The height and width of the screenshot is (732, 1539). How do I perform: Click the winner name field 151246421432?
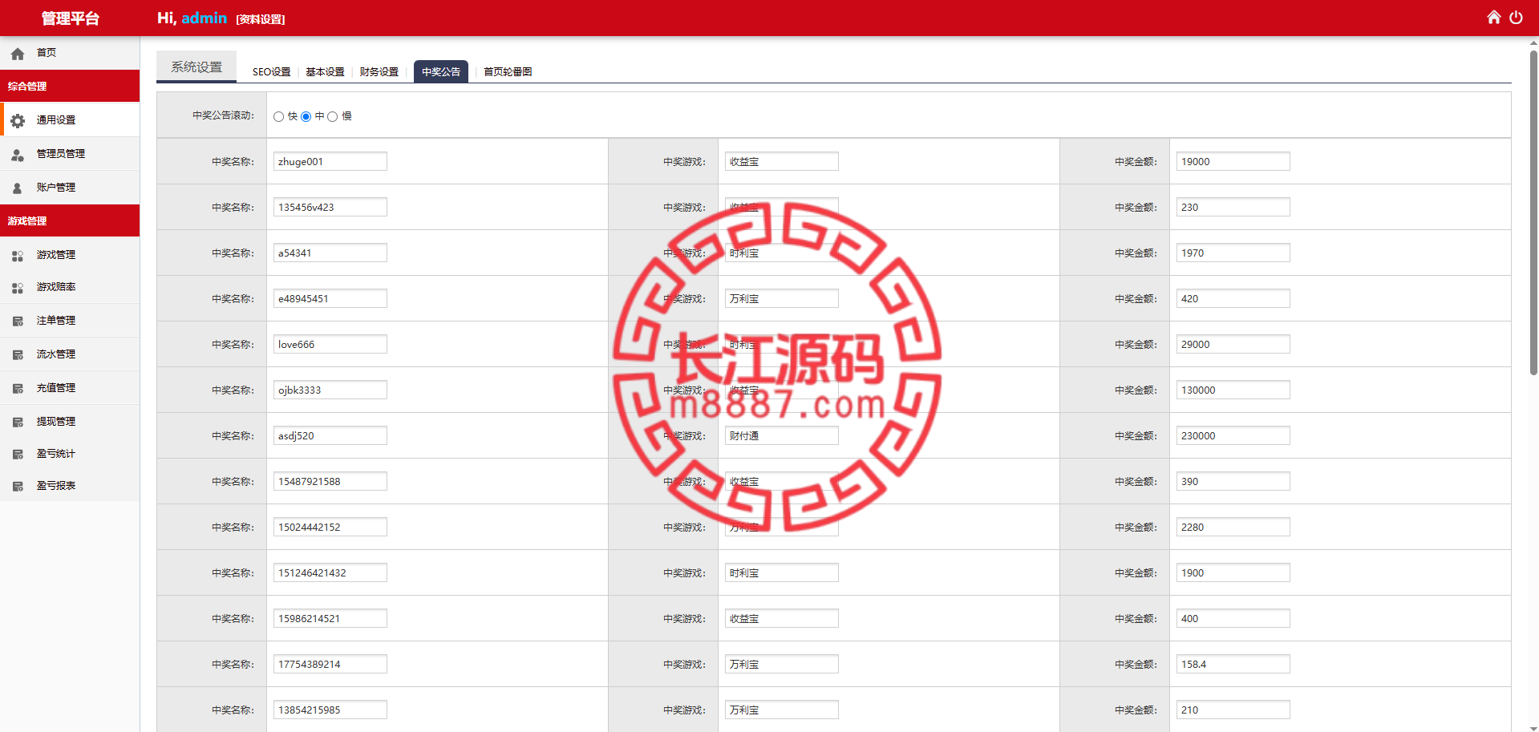coord(330,572)
